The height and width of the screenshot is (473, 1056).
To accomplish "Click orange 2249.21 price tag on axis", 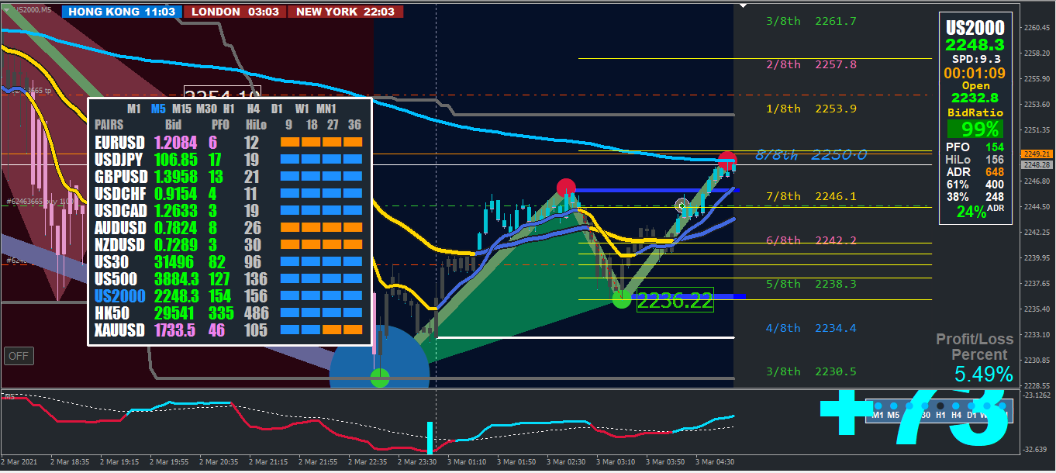I will [x=1039, y=154].
